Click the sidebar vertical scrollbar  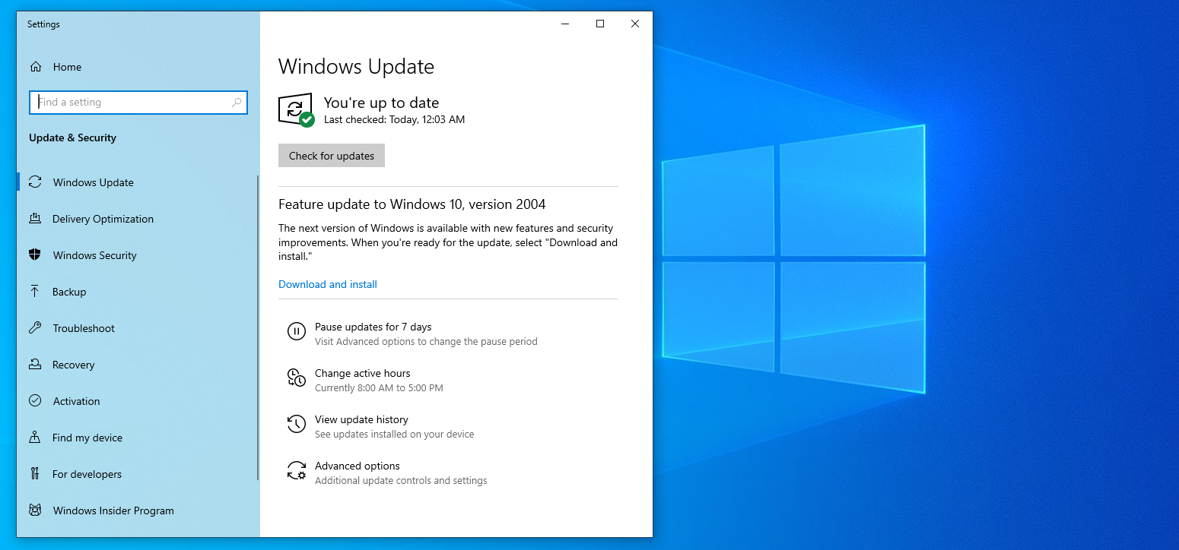pos(258,327)
